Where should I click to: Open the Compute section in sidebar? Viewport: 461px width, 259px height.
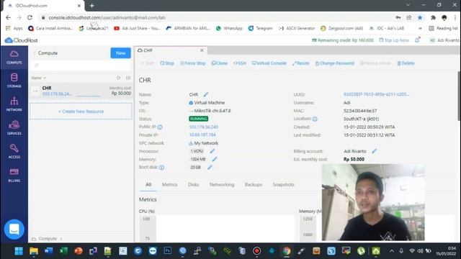(x=14, y=58)
